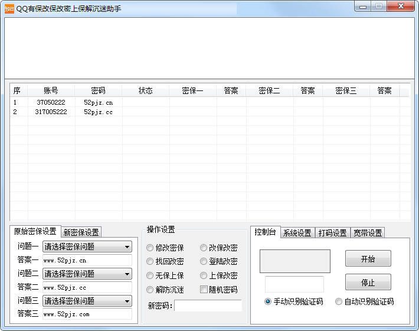Viewport: 419px width, 331px height.
Task: Open the 宽带设置 tab
Action: (x=368, y=233)
